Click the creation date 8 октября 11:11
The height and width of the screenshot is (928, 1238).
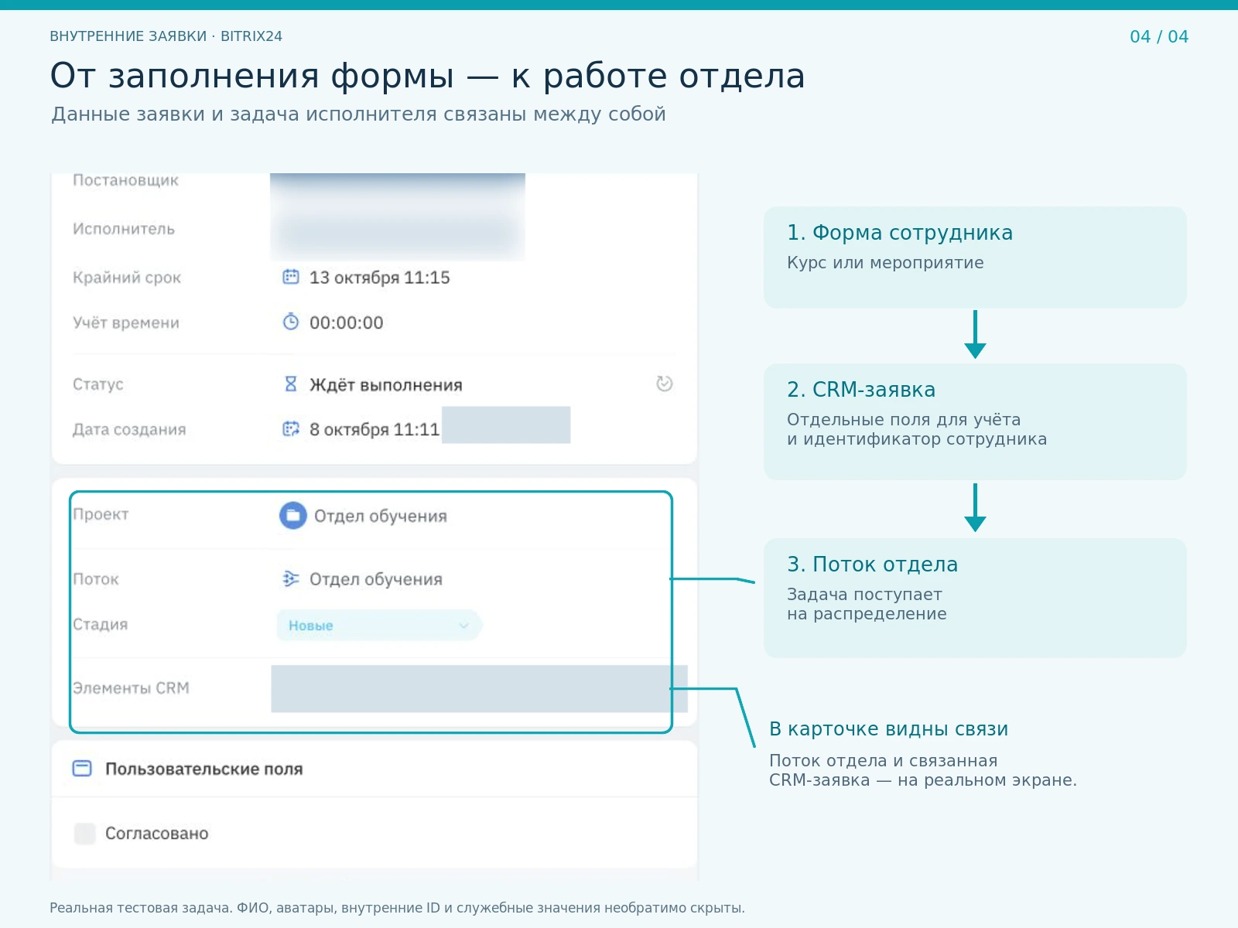[x=374, y=429]
